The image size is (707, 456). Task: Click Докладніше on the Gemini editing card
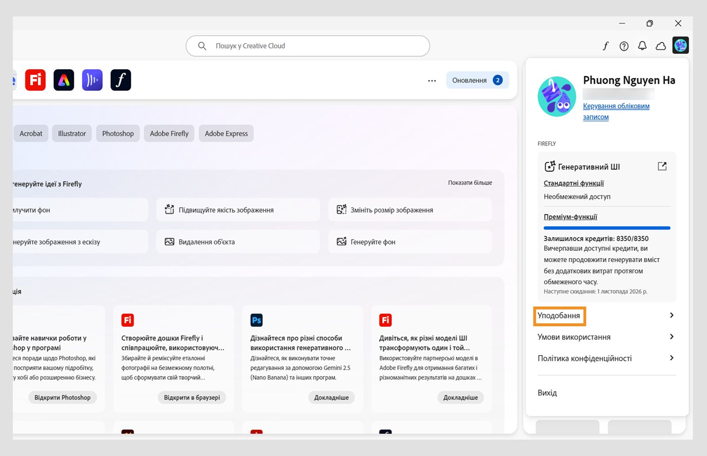pos(331,397)
